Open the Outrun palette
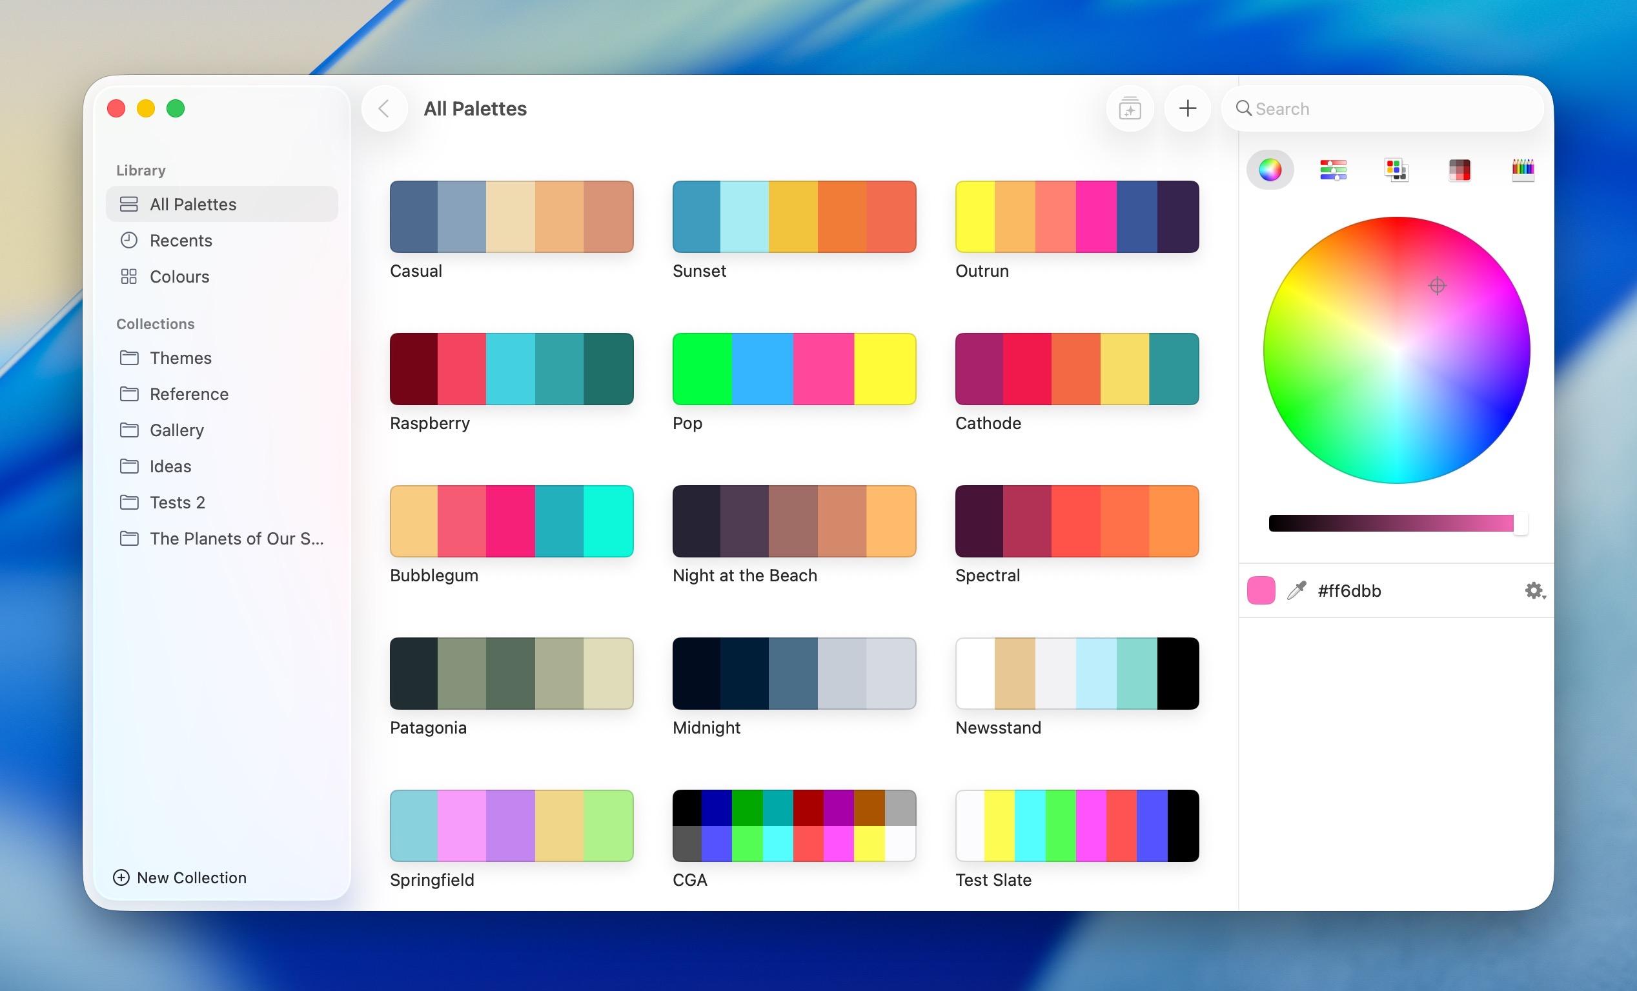The width and height of the screenshot is (1637, 991). click(x=1077, y=217)
